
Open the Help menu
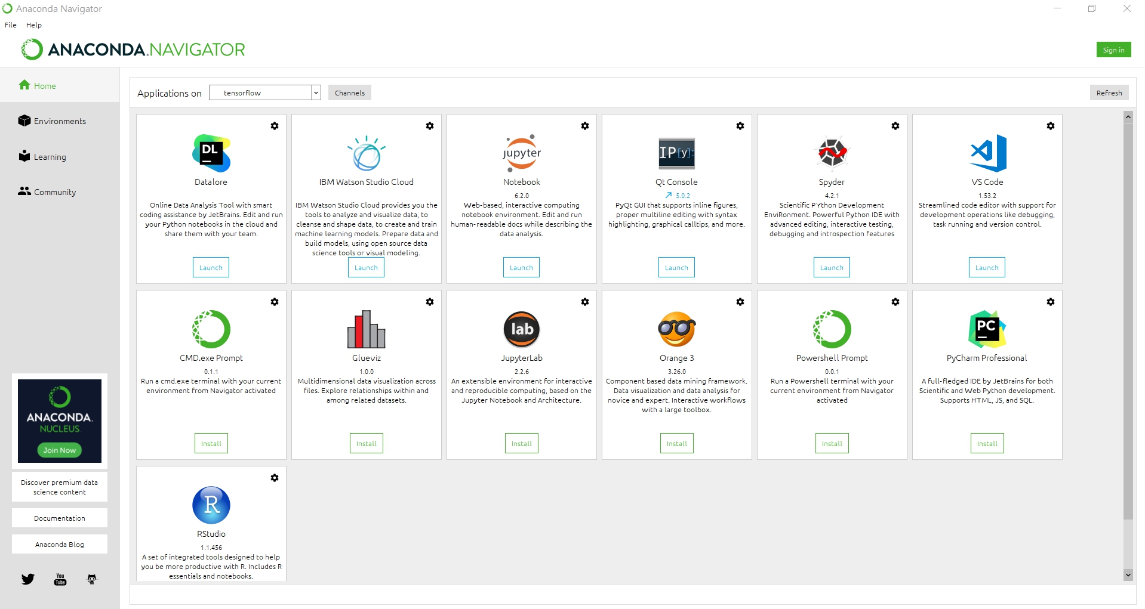[34, 25]
